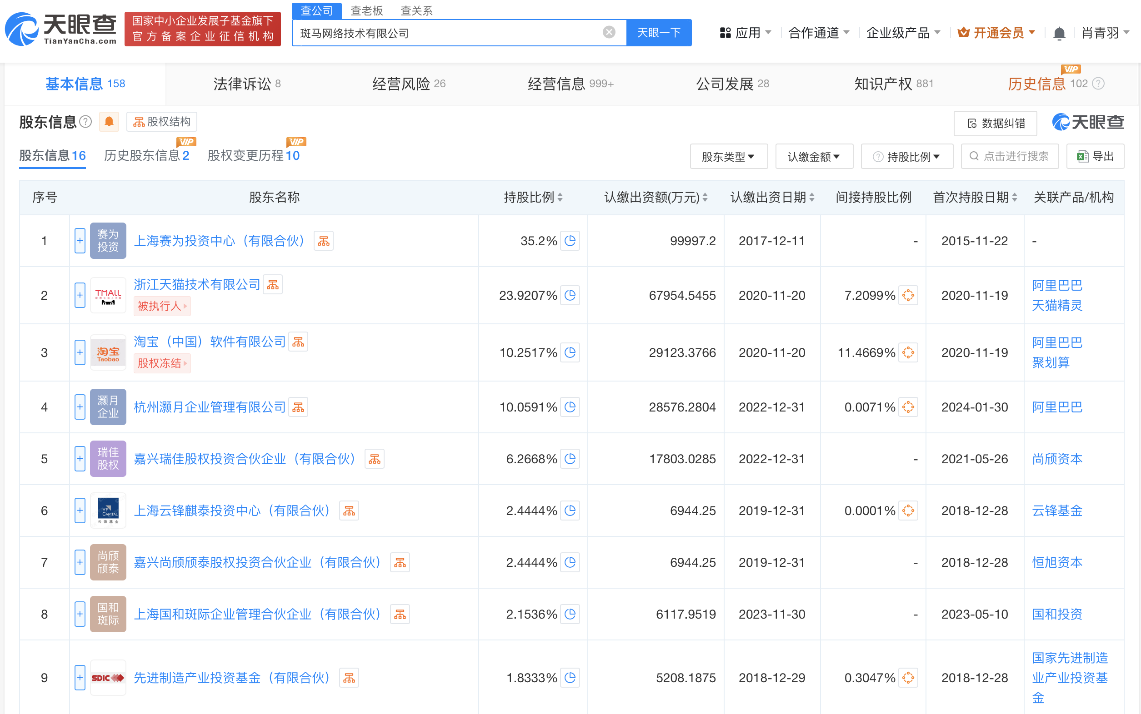Switch to 法律诉讼 tab
The width and height of the screenshot is (1141, 714).
[247, 84]
